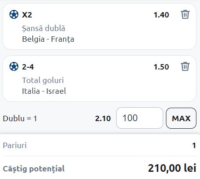Click the Dublu = 1 label
This screenshot has width=200, height=179.
pos(20,118)
